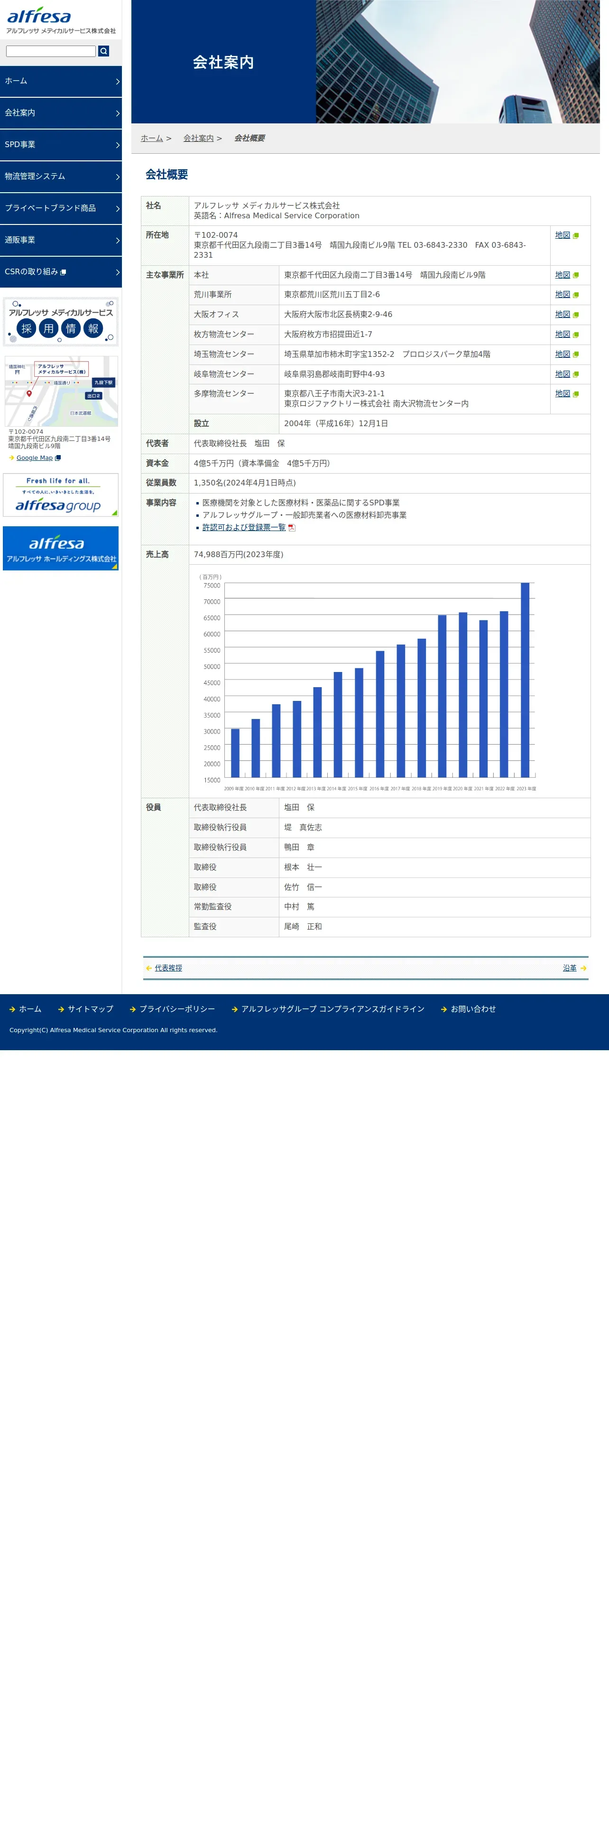Click external-window icon beside 荒川事業所 地図
This screenshot has height=1828, width=609.
coord(576,295)
